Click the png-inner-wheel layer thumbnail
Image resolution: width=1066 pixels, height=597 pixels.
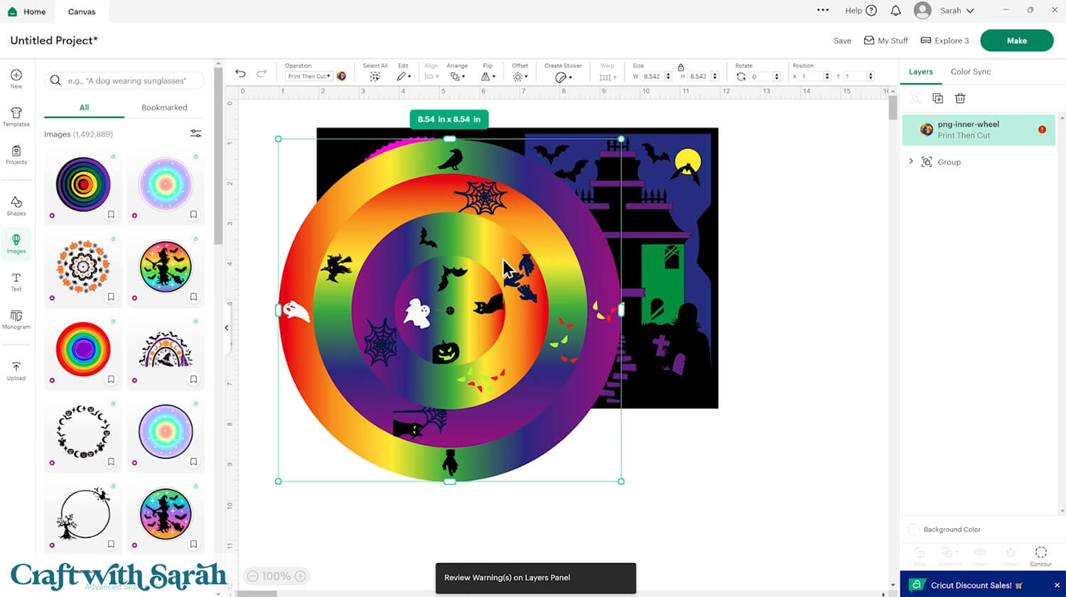926,129
